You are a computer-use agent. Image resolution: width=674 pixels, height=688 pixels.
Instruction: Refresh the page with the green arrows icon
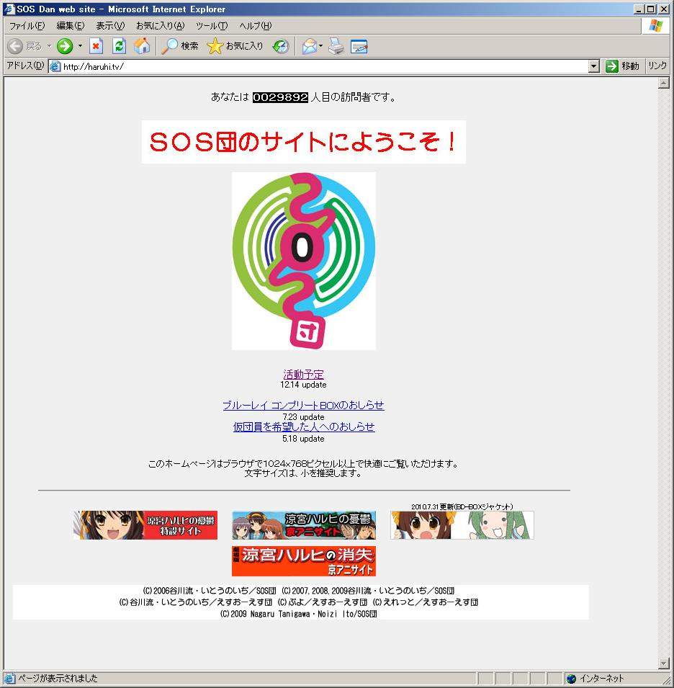119,46
